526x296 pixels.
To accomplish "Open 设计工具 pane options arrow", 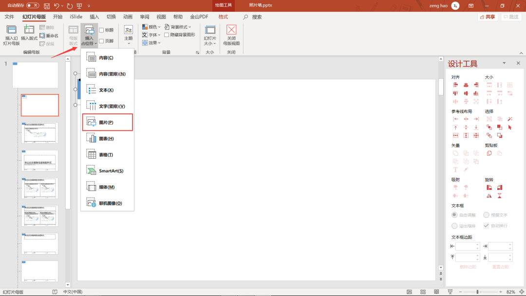I will (504, 63).
